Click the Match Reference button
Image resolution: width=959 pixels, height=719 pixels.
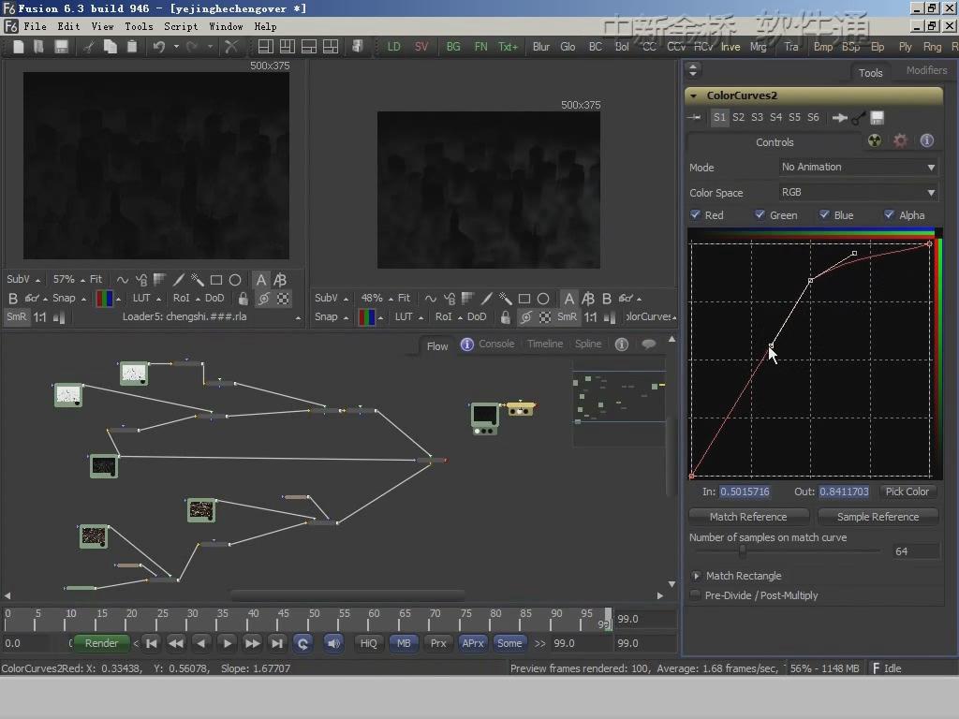[748, 517]
